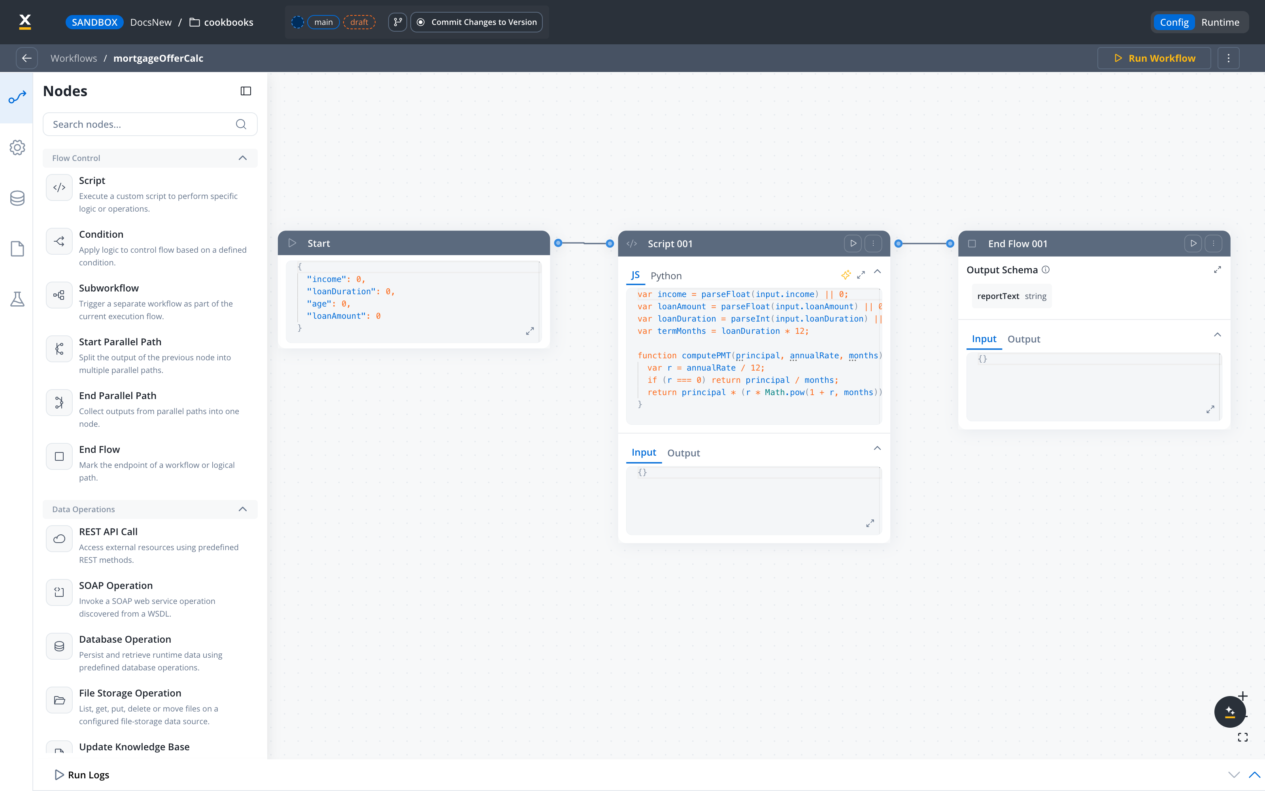
Task: Click the X logo in the top bar
Action: (25, 22)
